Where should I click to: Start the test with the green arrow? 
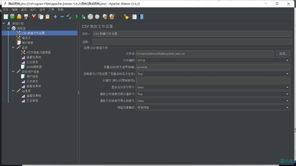pyautogui.click(x=77, y=17)
